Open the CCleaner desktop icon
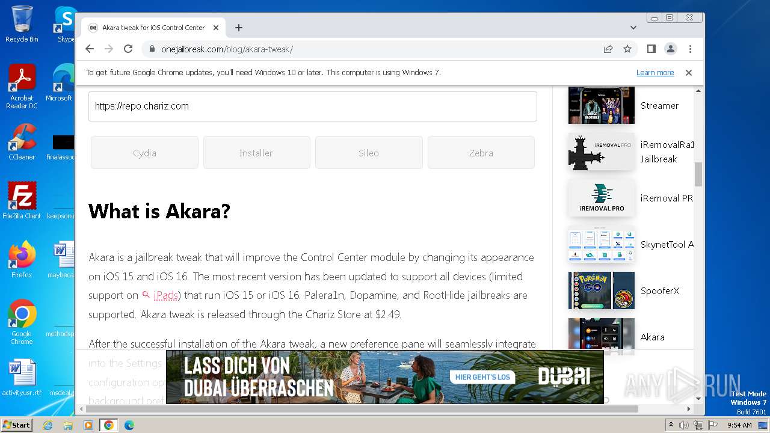 pos(22,142)
